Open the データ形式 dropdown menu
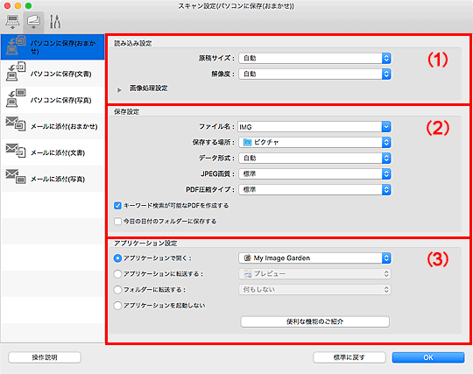Image resolution: width=473 pixels, height=374 pixels. (x=314, y=158)
